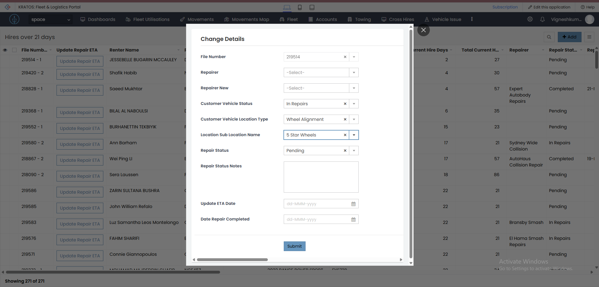Switch to mobile device preview
Viewport: 599px width, 287px height.
pos(300,7)
